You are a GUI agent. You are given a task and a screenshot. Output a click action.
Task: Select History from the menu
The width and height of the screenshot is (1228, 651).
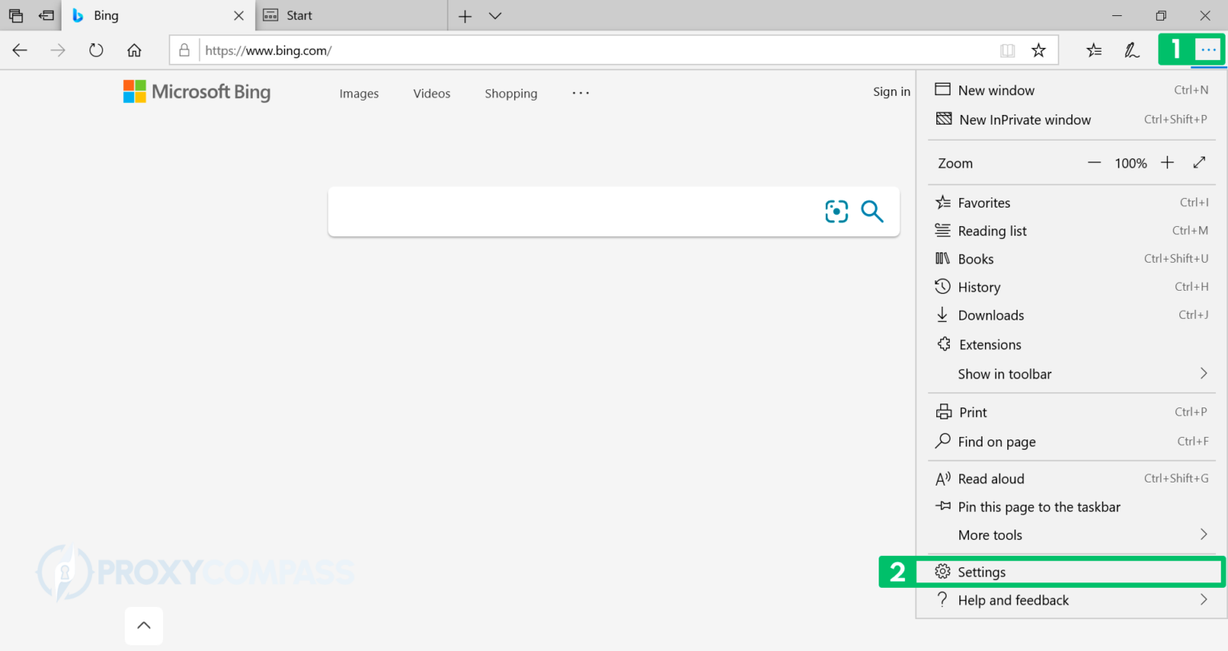978,287
